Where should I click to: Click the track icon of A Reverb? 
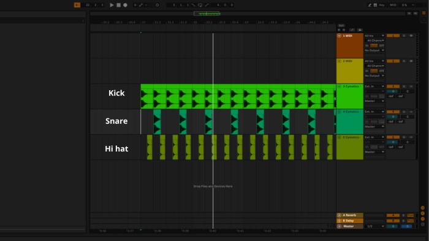click(340, 215)
